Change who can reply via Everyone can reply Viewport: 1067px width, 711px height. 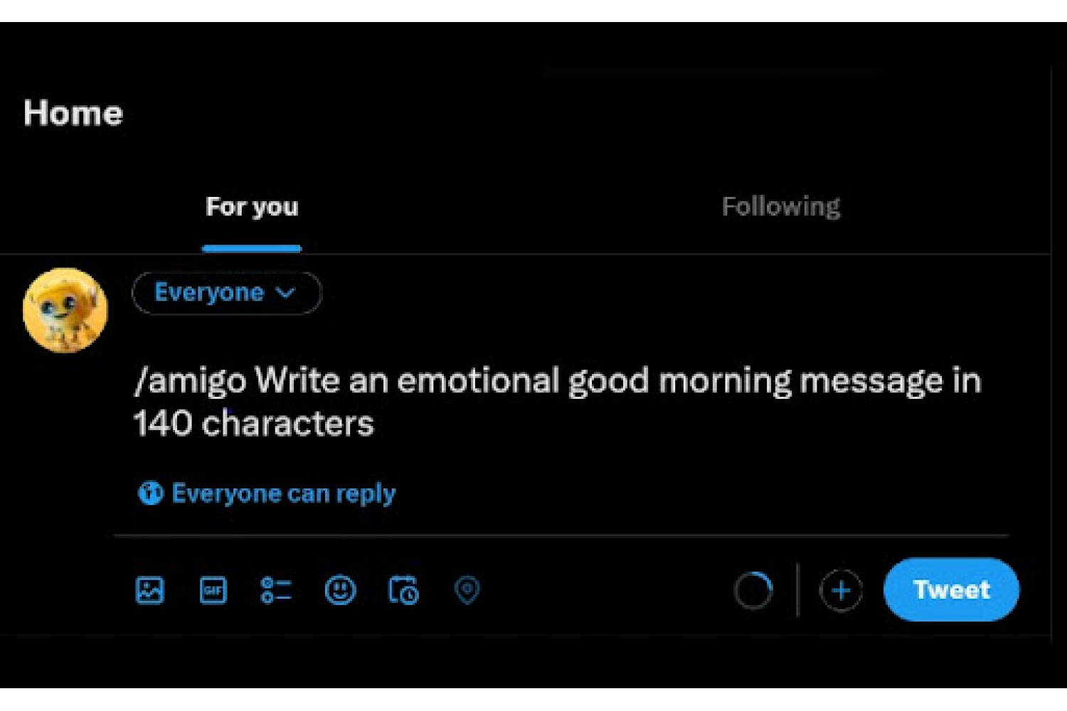point(267,493)
